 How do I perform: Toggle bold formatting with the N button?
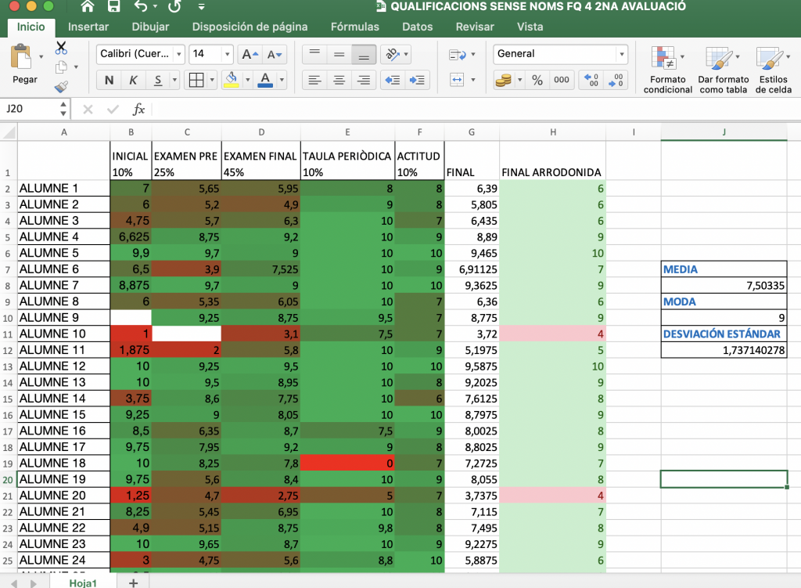(x=109, y=80)
